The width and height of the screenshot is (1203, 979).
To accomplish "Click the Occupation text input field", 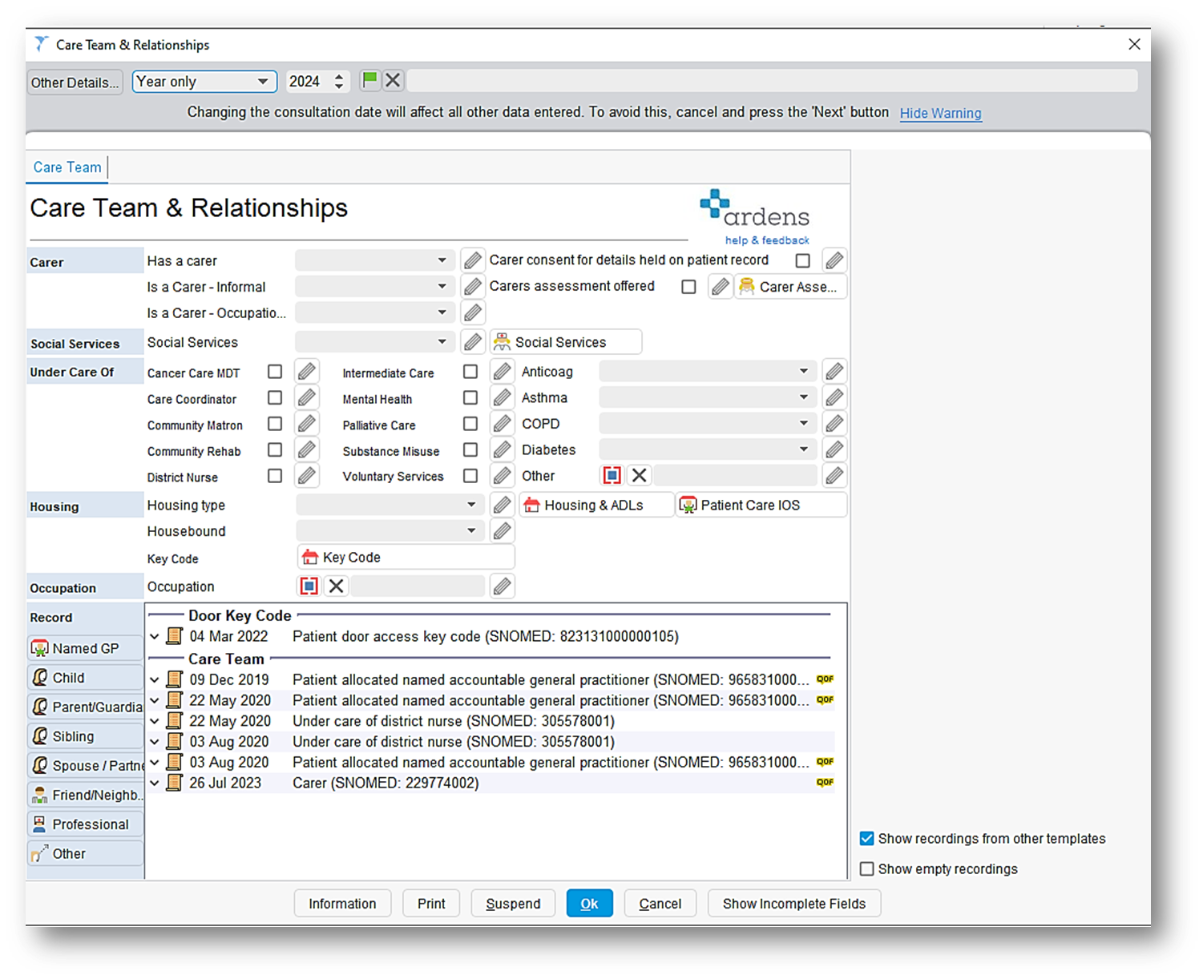I will tap(418, 586).
